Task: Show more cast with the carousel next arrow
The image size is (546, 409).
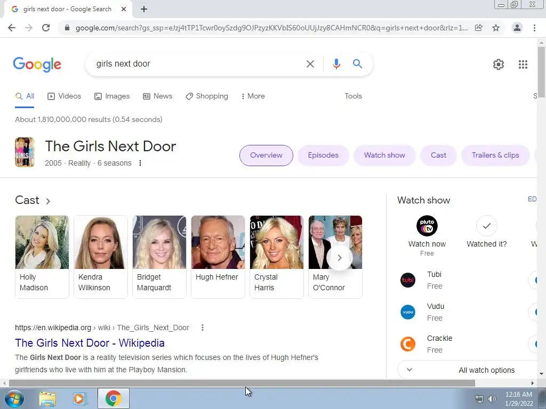Action: coord(339,258)
